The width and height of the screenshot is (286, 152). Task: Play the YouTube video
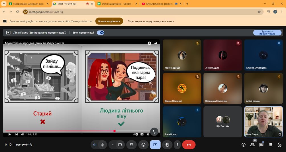click(x=9, y=134)
